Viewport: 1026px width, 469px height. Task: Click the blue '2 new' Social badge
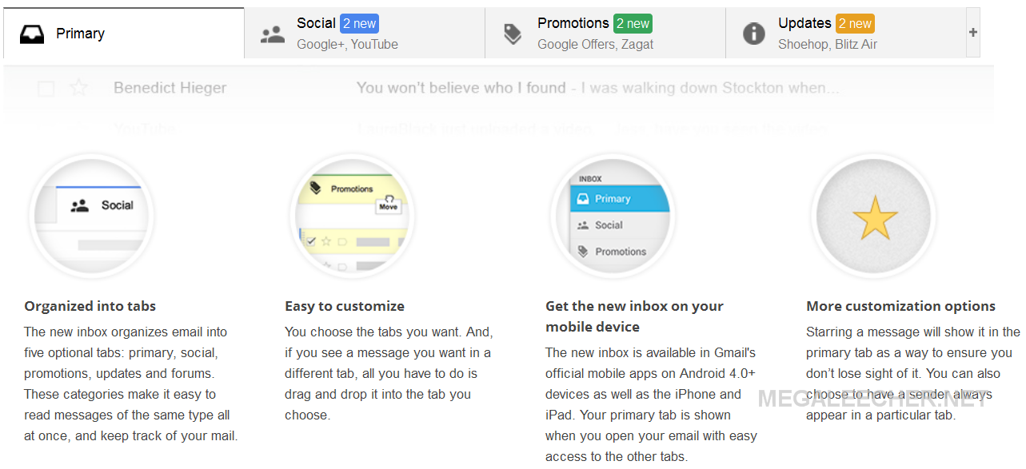tap(359, 23)
